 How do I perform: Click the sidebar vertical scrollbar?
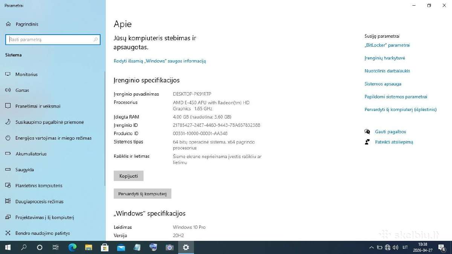(105, 128)
